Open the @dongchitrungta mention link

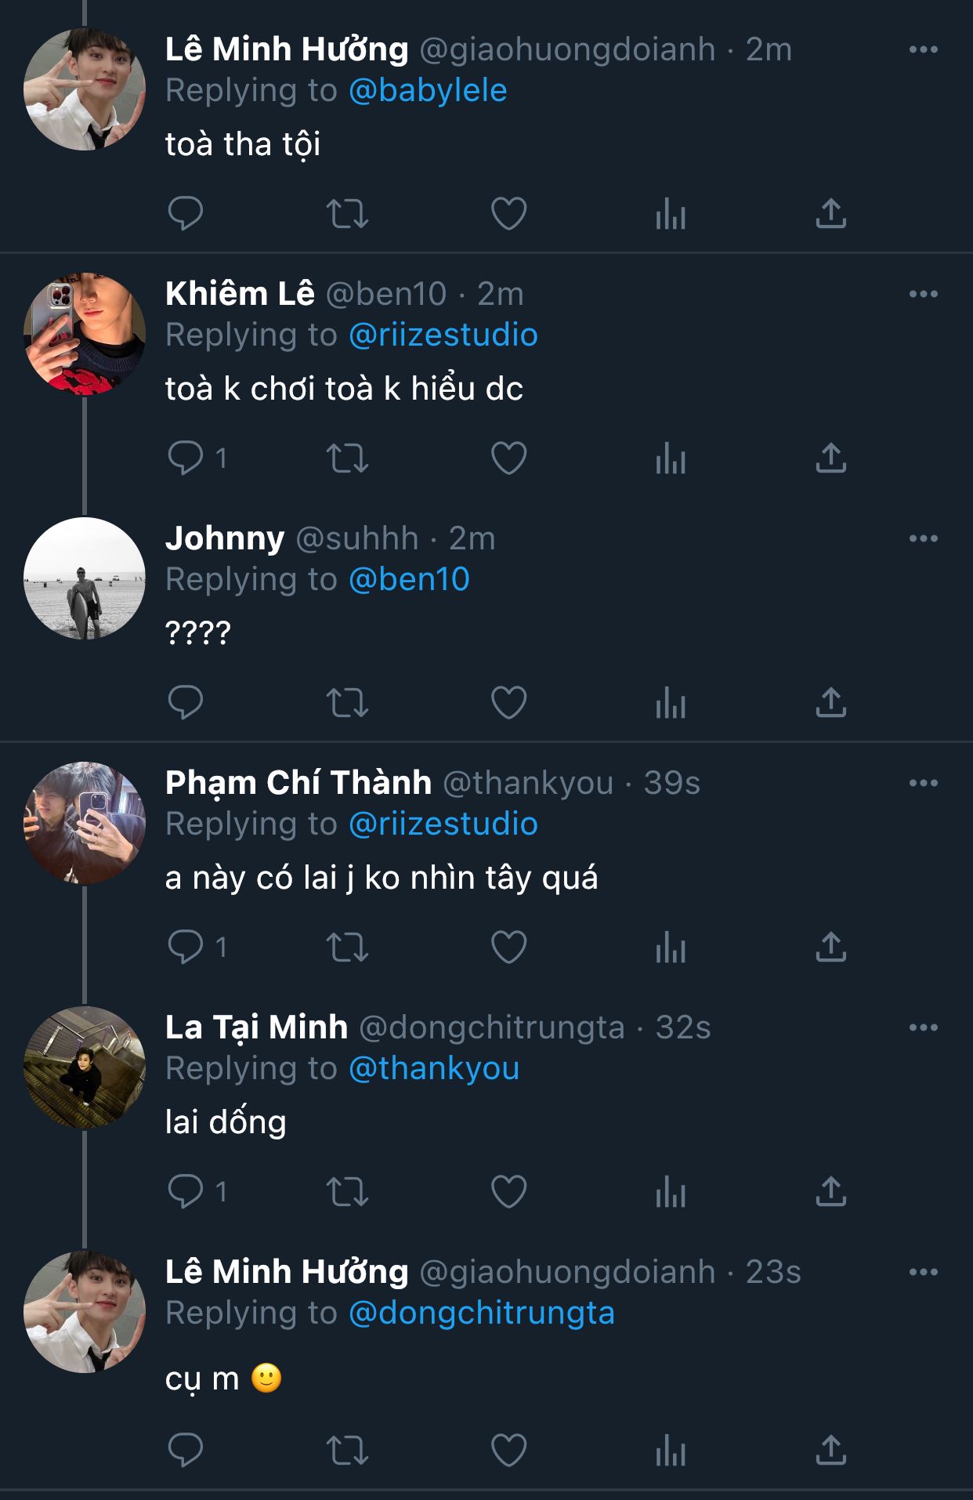coord(481,1313)
